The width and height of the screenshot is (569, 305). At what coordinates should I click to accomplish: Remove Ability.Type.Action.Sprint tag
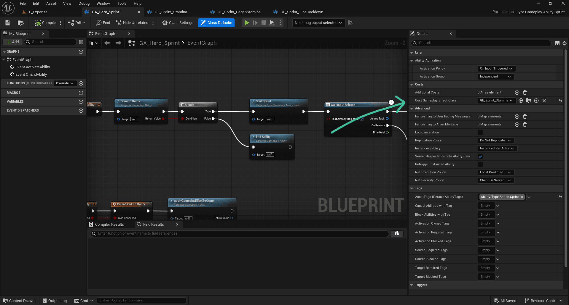(x=522, y=197)
